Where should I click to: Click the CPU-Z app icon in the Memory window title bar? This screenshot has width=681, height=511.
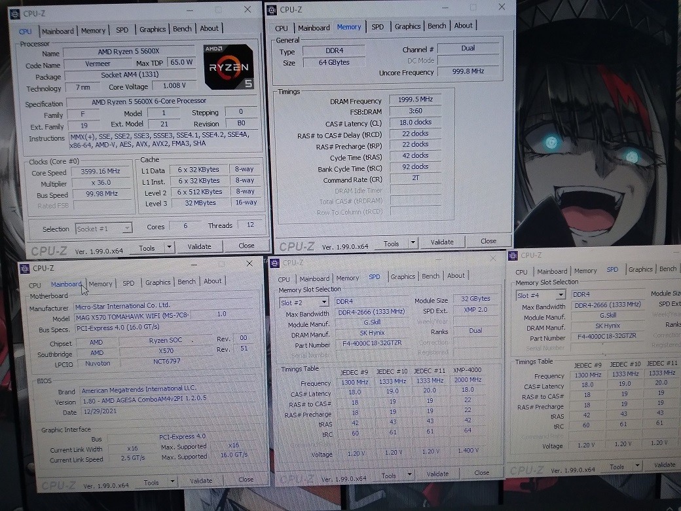click(x=272, y=10)
